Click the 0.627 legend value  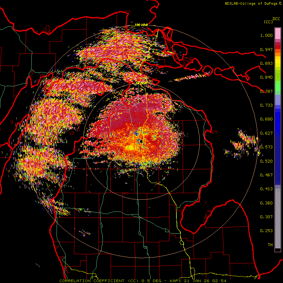(x=266, y=133)
